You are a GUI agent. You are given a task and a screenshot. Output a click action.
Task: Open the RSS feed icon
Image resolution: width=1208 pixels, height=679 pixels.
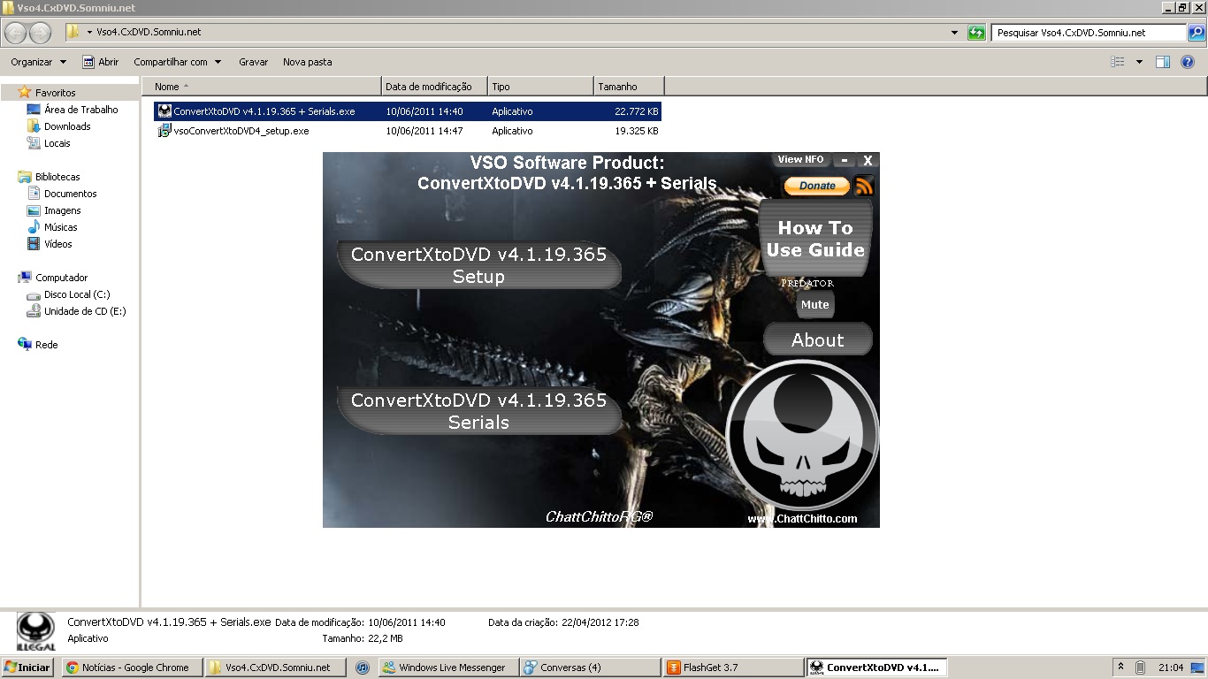864,186
